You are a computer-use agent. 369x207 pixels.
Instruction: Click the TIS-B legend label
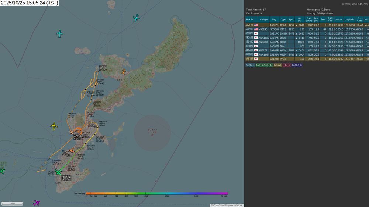[x=286, y=65]
